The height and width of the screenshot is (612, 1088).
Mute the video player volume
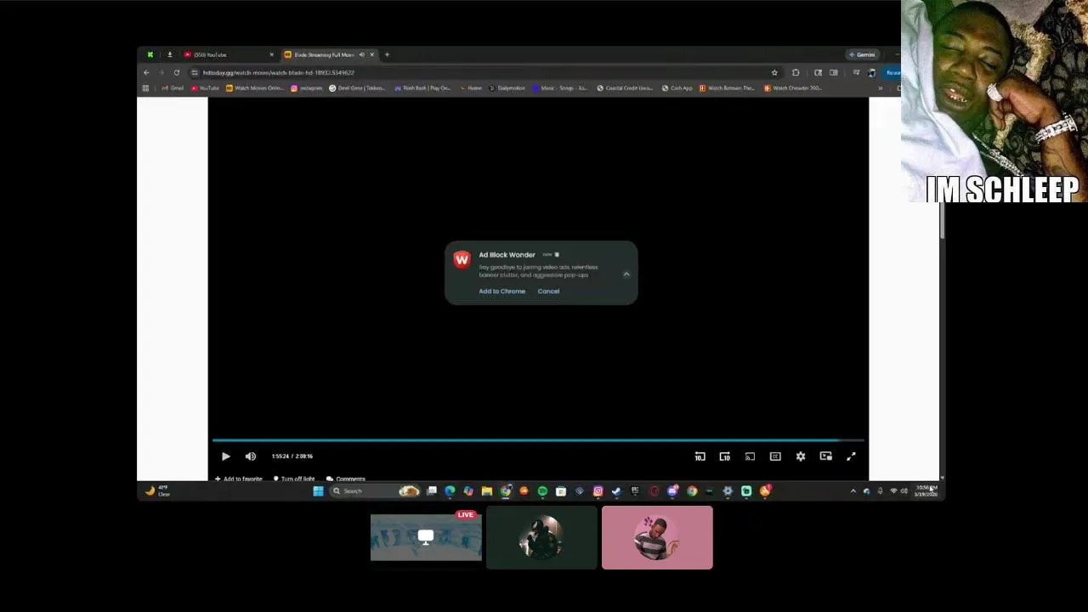(x=251, y=456)
